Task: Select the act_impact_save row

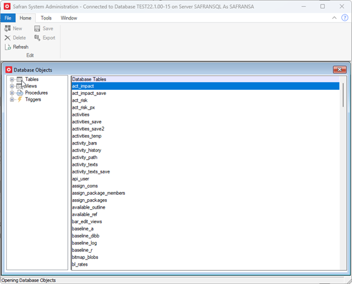Action: (205, 94)
